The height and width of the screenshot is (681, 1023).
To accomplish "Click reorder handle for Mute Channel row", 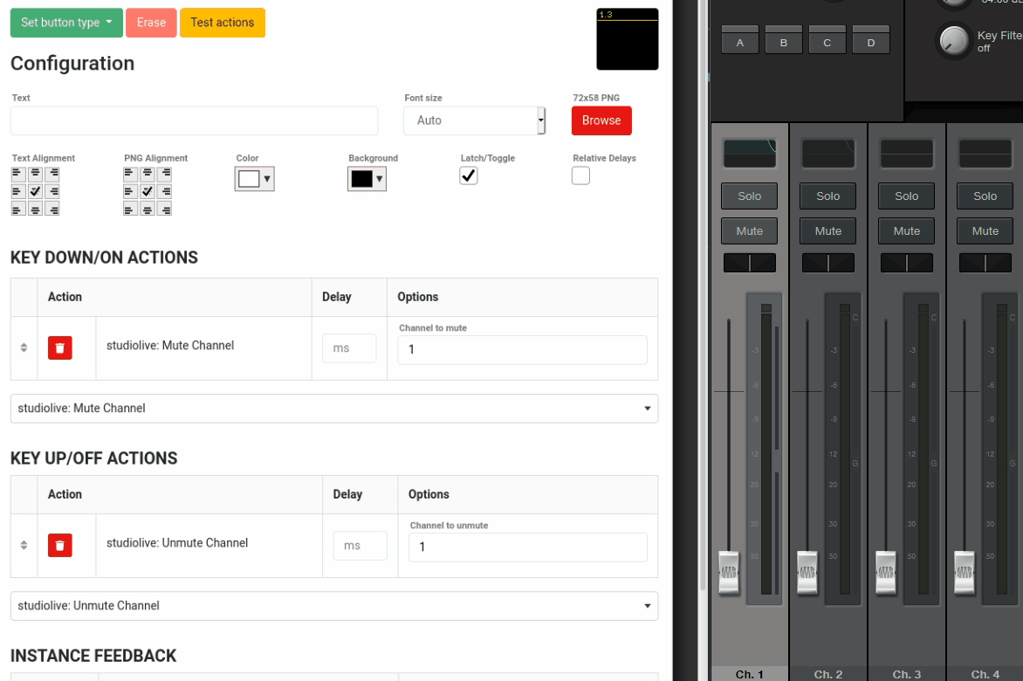I will [x=24, y=347].
